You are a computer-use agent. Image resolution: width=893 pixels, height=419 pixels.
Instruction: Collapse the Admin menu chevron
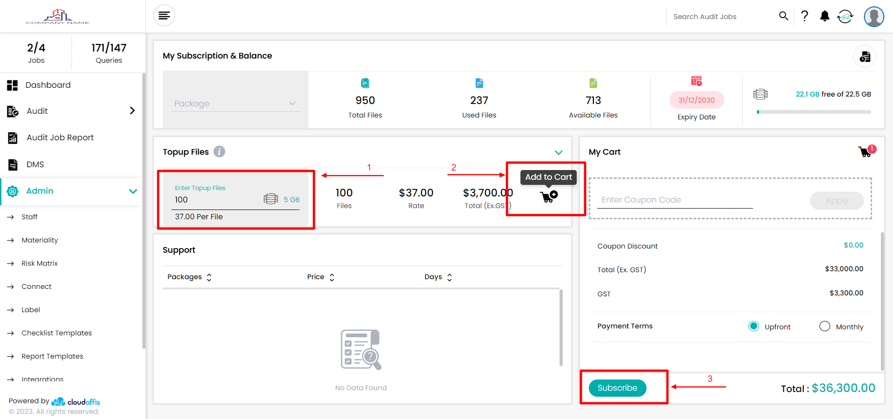point(133,191)
